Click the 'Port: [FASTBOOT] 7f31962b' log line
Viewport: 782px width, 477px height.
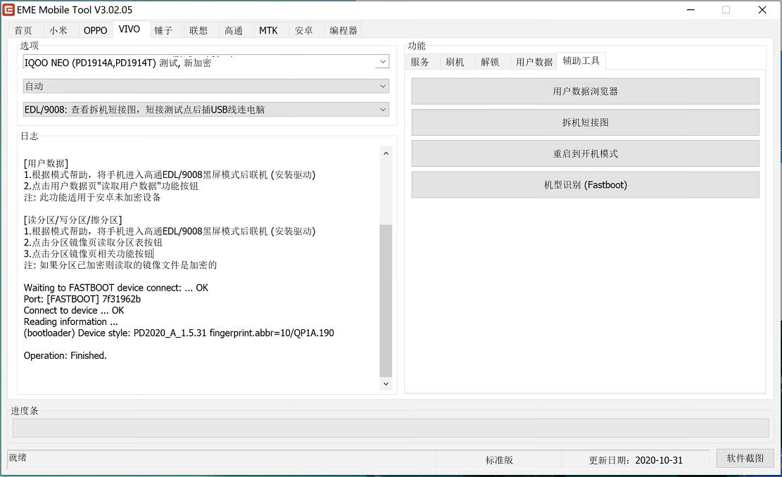82,299
